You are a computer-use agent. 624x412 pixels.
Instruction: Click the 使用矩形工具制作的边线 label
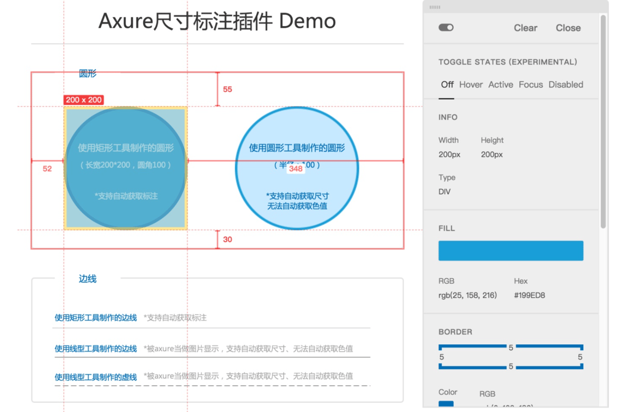[x=96, y=318]
